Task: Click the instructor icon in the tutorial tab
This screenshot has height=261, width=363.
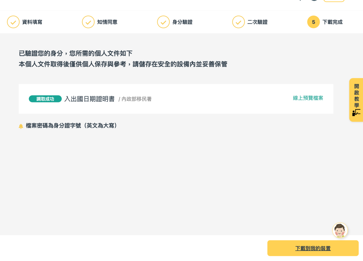Action: [356, 113]
